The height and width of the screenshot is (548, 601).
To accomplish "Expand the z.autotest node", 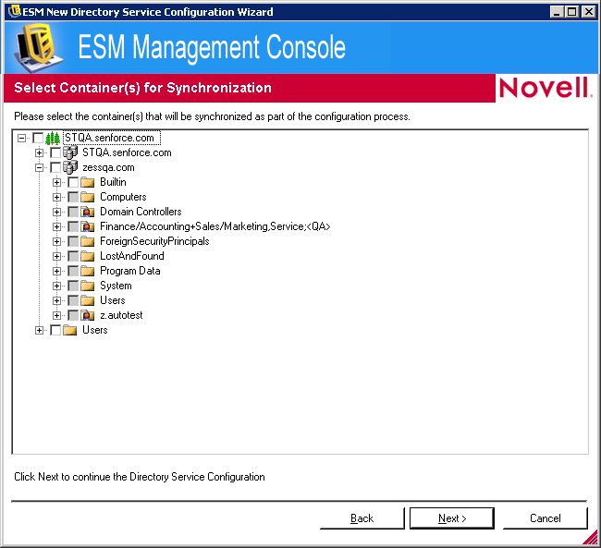I will (x=56, y=315).
